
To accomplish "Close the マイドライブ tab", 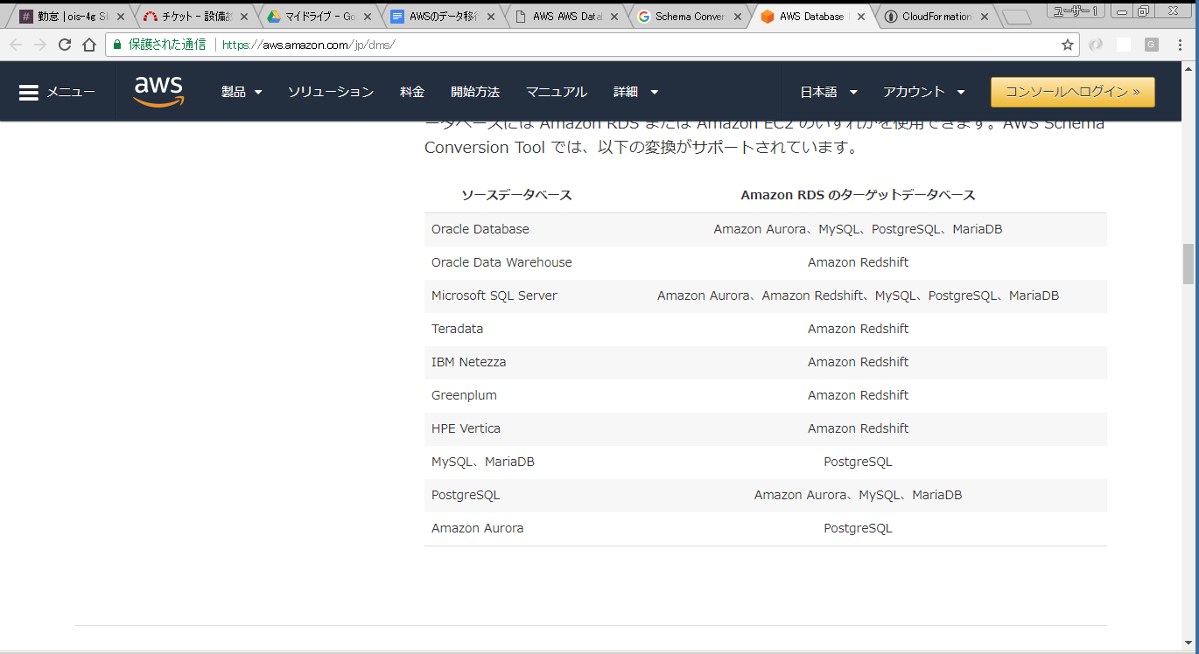I will [x=368, y=17].
